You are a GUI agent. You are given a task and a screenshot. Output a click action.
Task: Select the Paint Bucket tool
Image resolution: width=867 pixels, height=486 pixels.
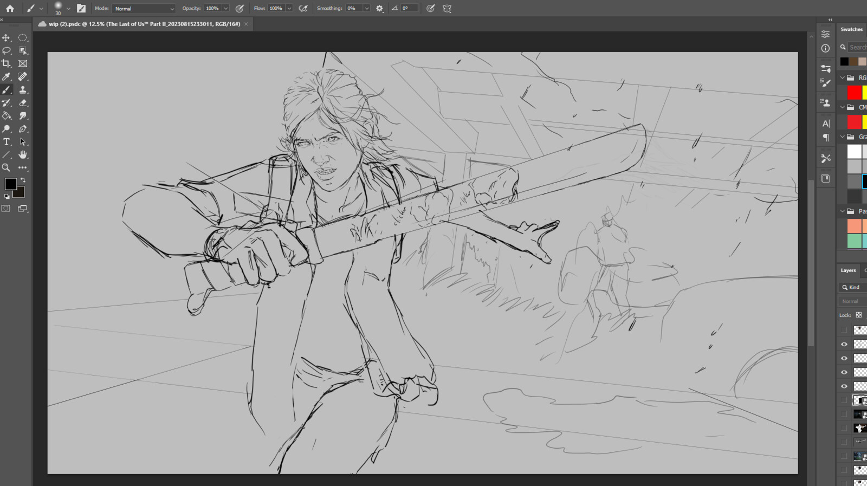click(x=7, y=116)
